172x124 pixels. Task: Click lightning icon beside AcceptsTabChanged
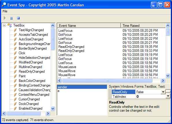click(15, 35)
